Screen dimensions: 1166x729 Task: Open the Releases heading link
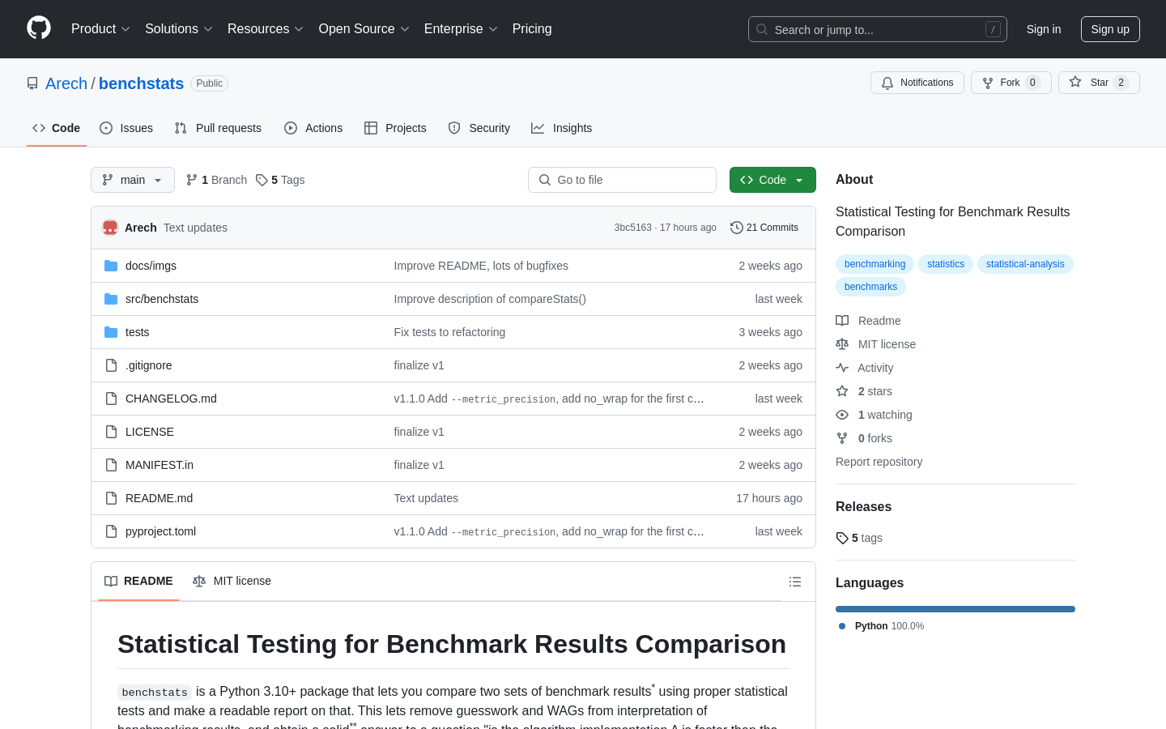(x=863, y=507)
